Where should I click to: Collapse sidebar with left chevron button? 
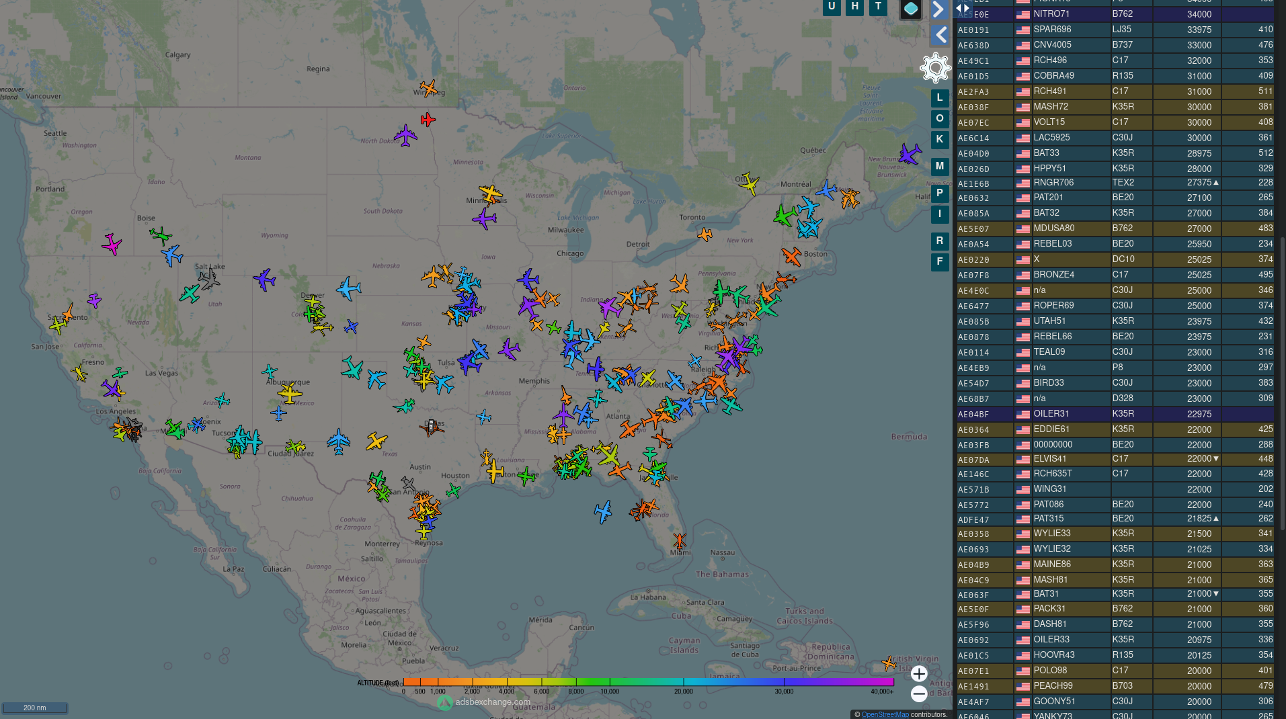coord(939,35)
